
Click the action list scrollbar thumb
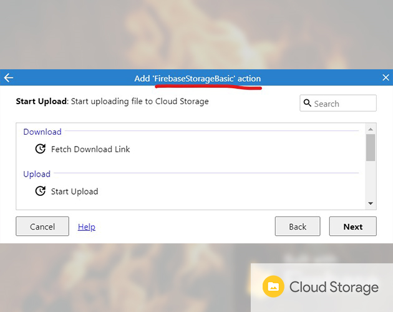371,148
